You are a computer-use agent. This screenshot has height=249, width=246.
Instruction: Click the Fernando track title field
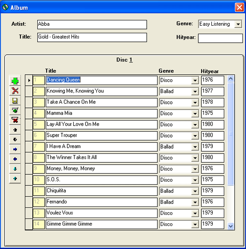(102, 202)
